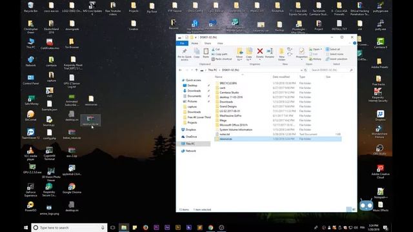Viewport: 413px width, 232px height.
Task: Select the Mega folder row
Action: click(x=278, y=121)
